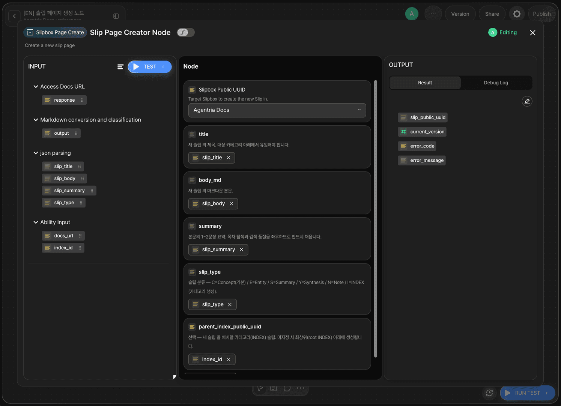This screenshot has height=406, width=561.
Task: Click the list layout icon next to TEST
Action: (x=120, y=67)
